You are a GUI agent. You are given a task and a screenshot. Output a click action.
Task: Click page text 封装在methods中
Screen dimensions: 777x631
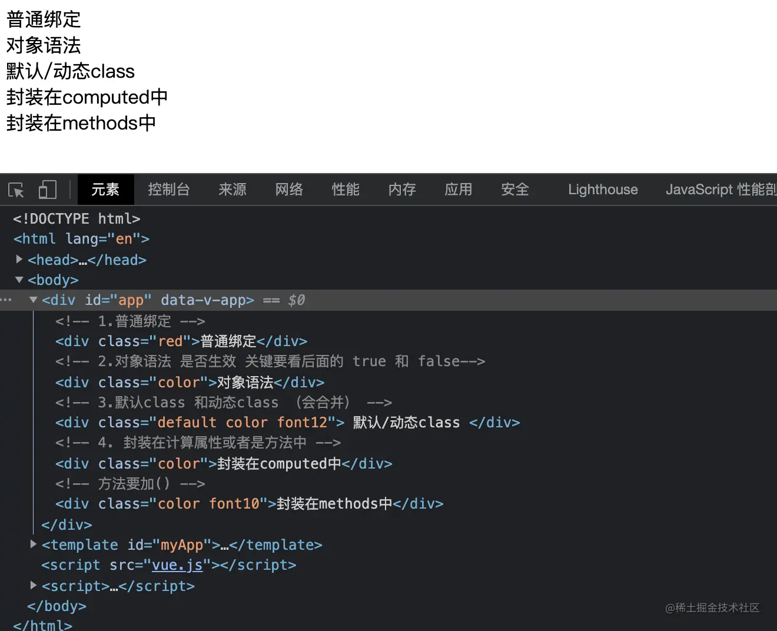click(x=81, y=123)
